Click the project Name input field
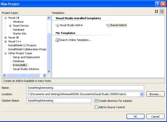The width and height of the screenshot is (167, 122). coord(85,88)
